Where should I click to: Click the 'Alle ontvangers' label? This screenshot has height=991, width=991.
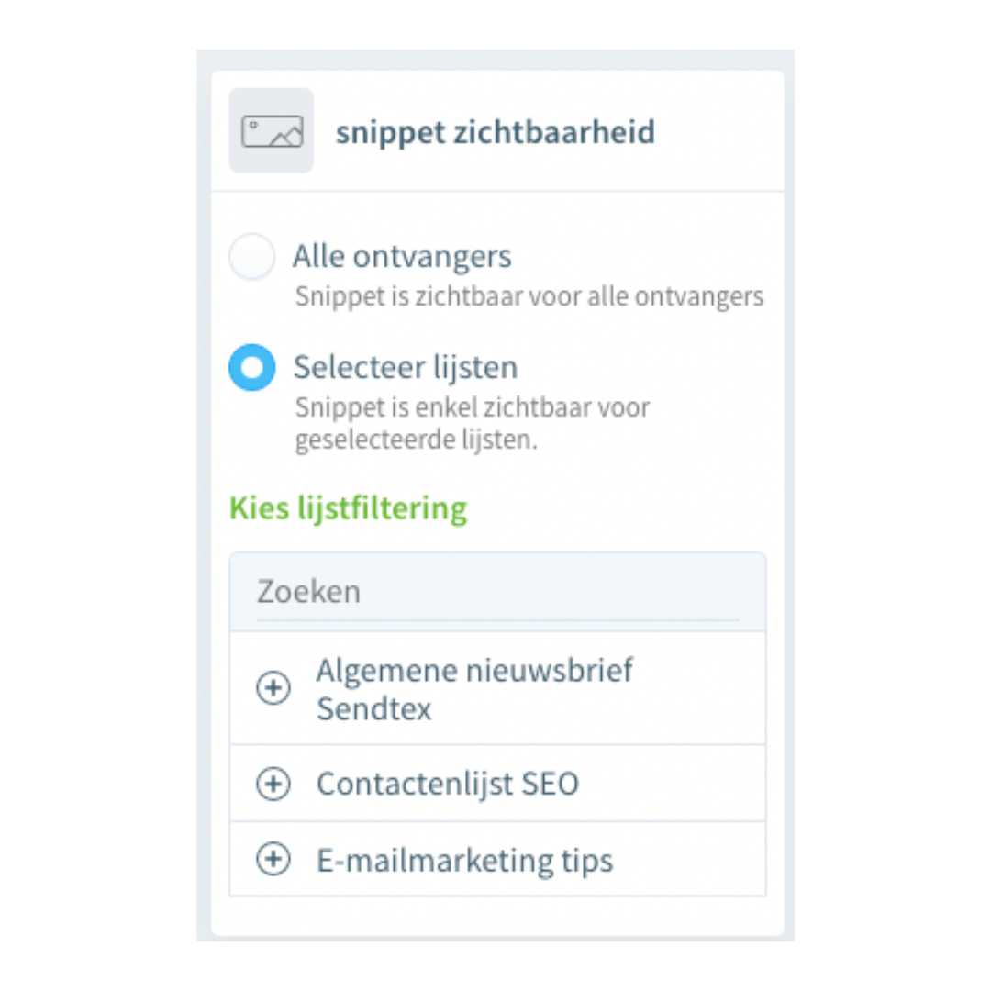pos(402,257)
